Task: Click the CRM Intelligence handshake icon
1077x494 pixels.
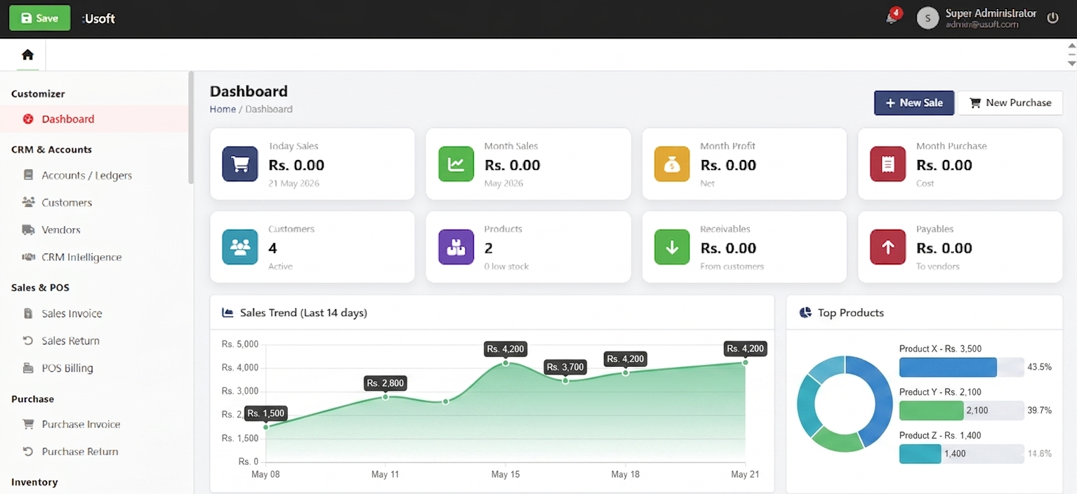Action: [x=28, y=257]
